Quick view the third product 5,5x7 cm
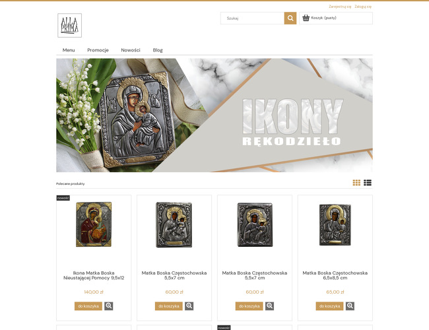 [269, 306]
